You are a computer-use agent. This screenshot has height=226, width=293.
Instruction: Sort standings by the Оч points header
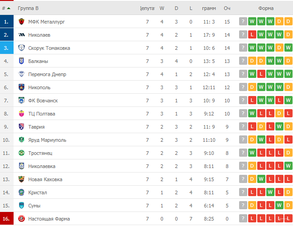[x=227, y=8]
